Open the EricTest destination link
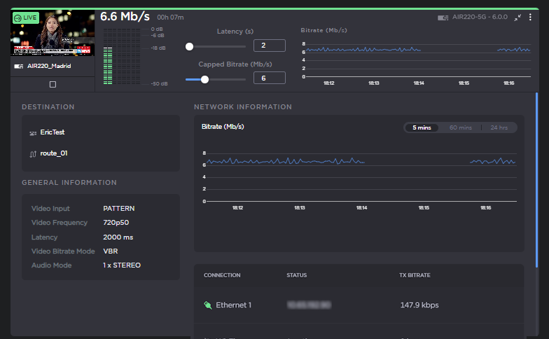 click(53, 132)
